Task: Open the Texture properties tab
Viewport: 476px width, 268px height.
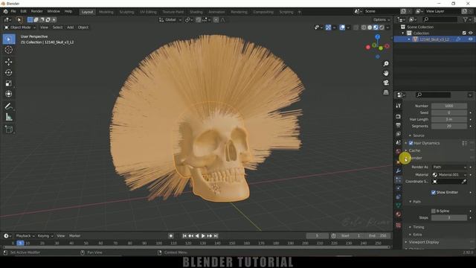Action: pos(399,225)
